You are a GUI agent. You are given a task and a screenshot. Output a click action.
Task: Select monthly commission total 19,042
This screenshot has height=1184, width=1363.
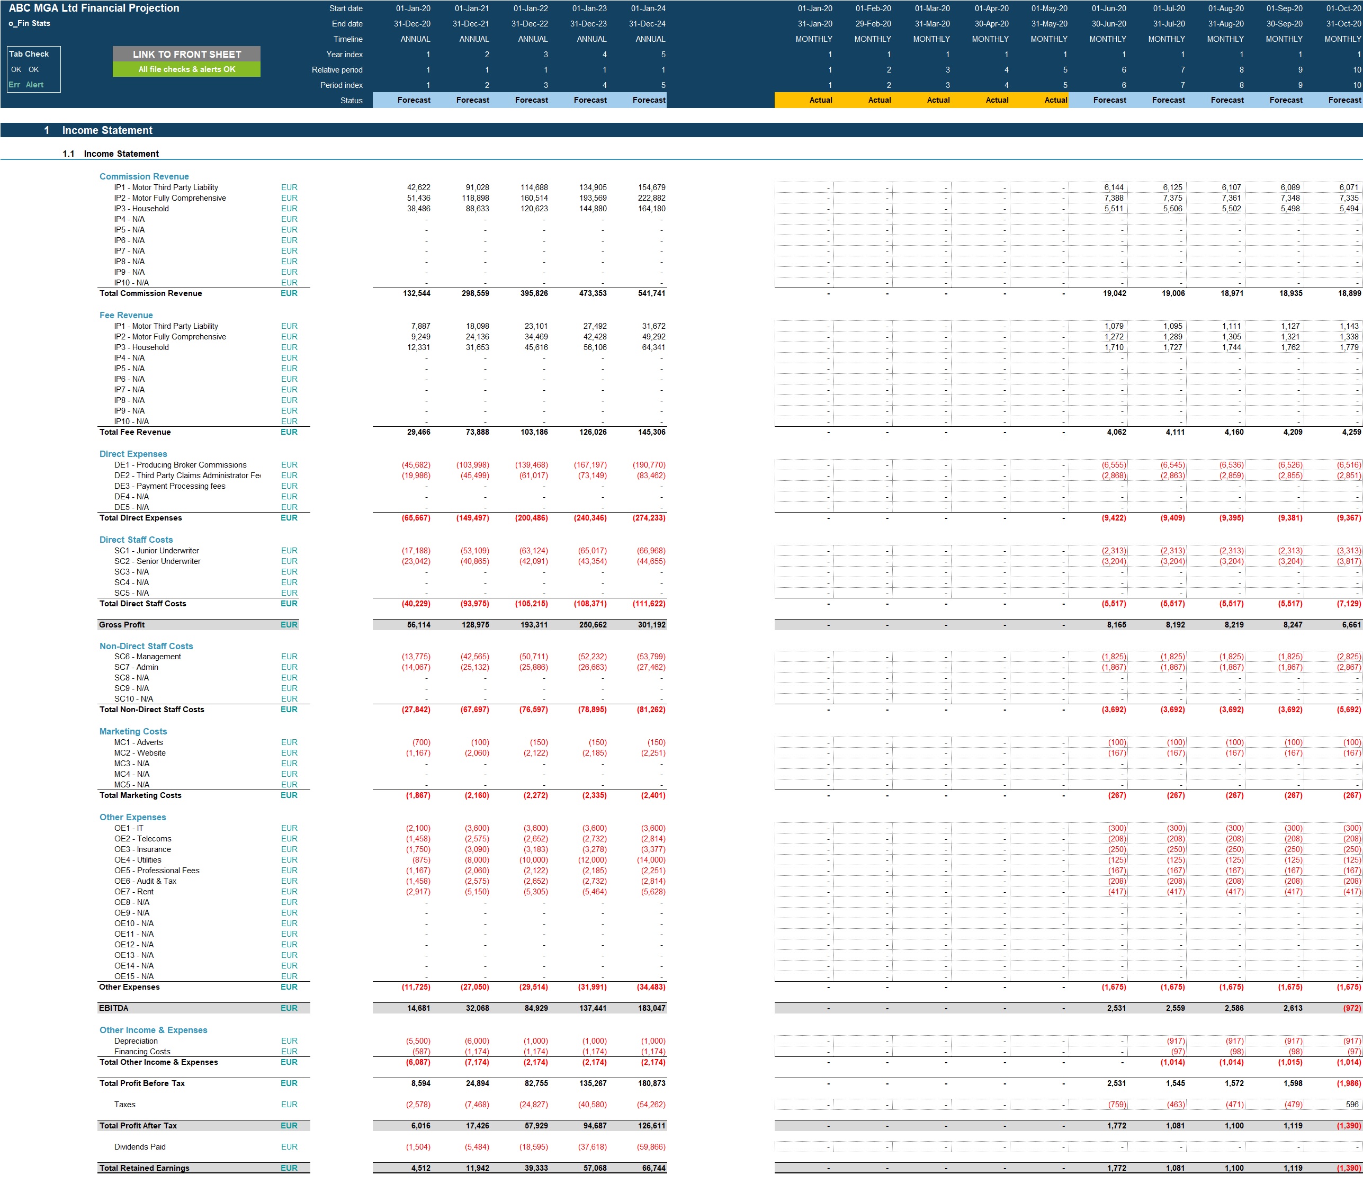[1115, 293]
